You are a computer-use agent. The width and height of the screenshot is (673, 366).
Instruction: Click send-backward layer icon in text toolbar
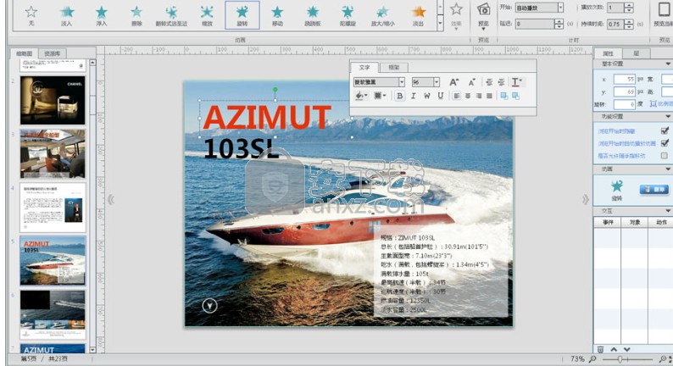tap(516, 96)
